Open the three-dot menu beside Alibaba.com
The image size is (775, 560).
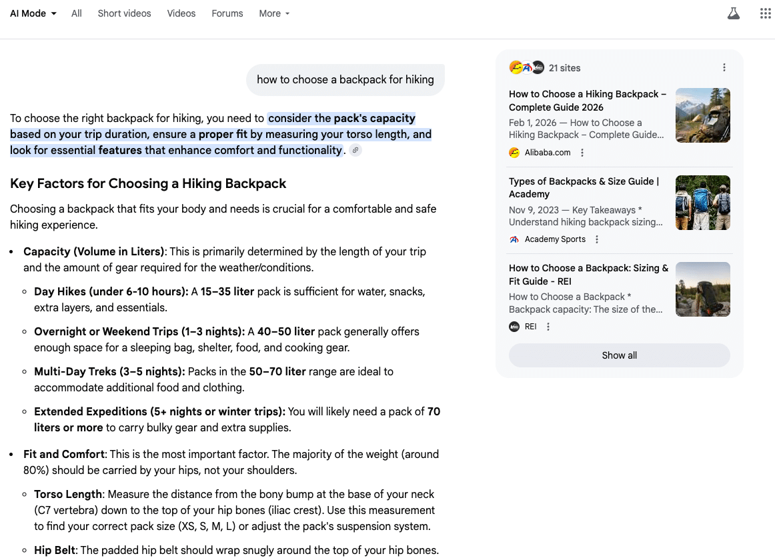pyautogui.click(x=582, y=153)
